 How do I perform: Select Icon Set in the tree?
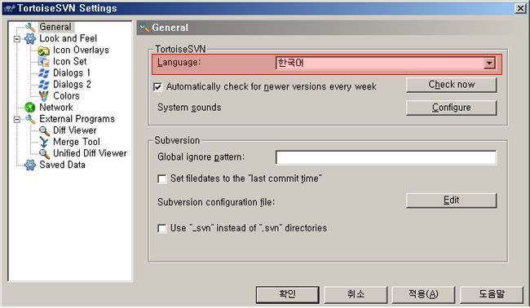pos(69,61)
